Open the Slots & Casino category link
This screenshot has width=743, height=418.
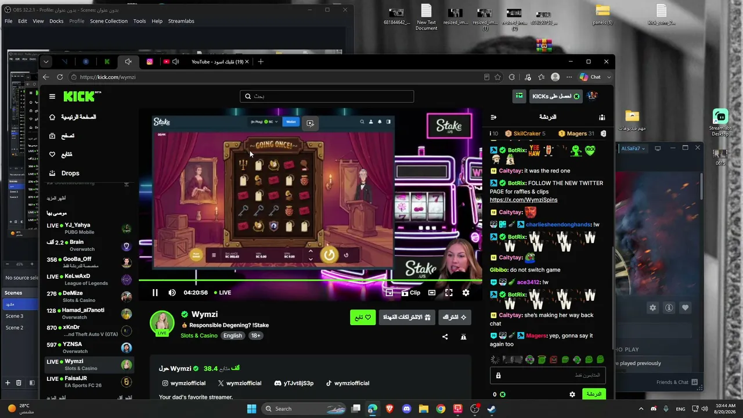pyautogui.click(x=199, y=336)
